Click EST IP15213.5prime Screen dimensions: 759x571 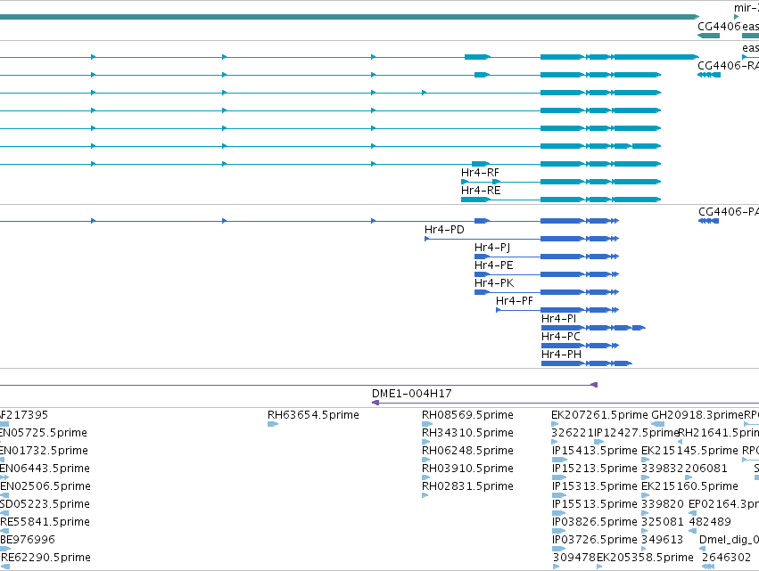click(594, 469)
